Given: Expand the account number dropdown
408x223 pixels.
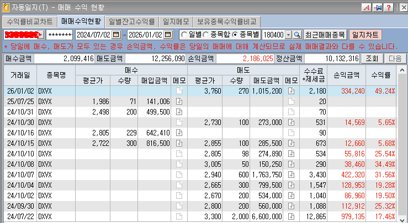Looking at the screenshot, I should pyautogui.click(x=41, y=35).
